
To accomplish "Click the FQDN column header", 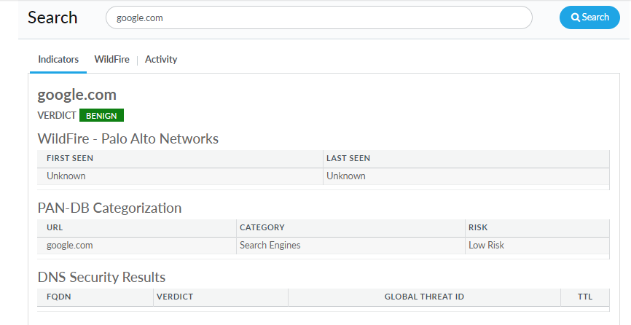I will point(58,297).
